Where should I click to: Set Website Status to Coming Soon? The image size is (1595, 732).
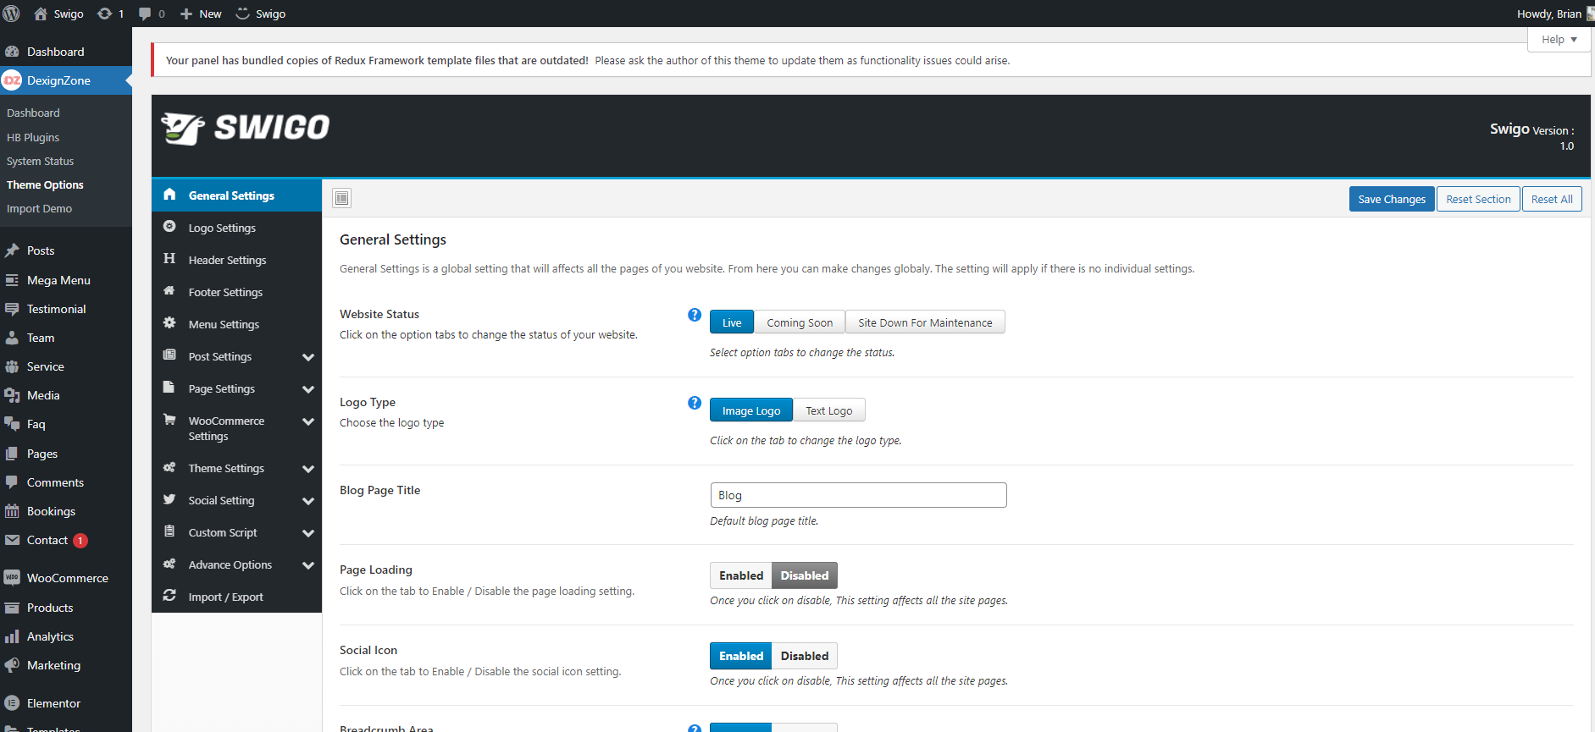[x=799, y=322]
